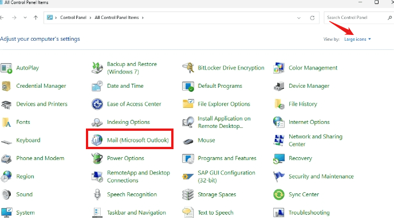Click the Programs and Features icon
Image resolution: width=394 pixels, height=218 pixels.
click(188, 158)
